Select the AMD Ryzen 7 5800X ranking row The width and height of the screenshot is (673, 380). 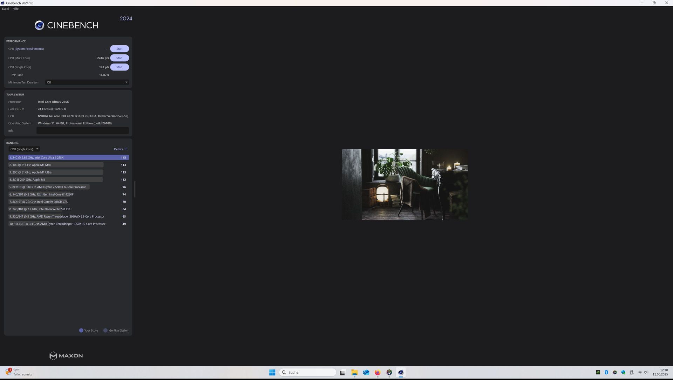click(x=69, y=187)
